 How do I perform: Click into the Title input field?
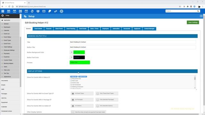pyautogui.click(x=133, y=42)
